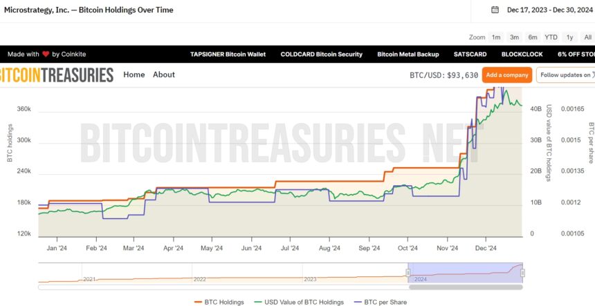
Task: Click the Dec '24 axis label
Action: pos(486,249)
